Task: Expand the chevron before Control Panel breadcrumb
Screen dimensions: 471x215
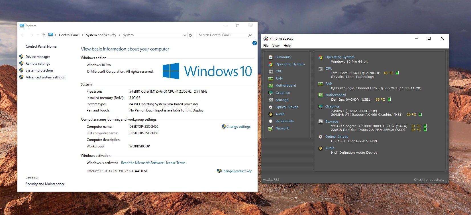Action: (x=56, y=35)
